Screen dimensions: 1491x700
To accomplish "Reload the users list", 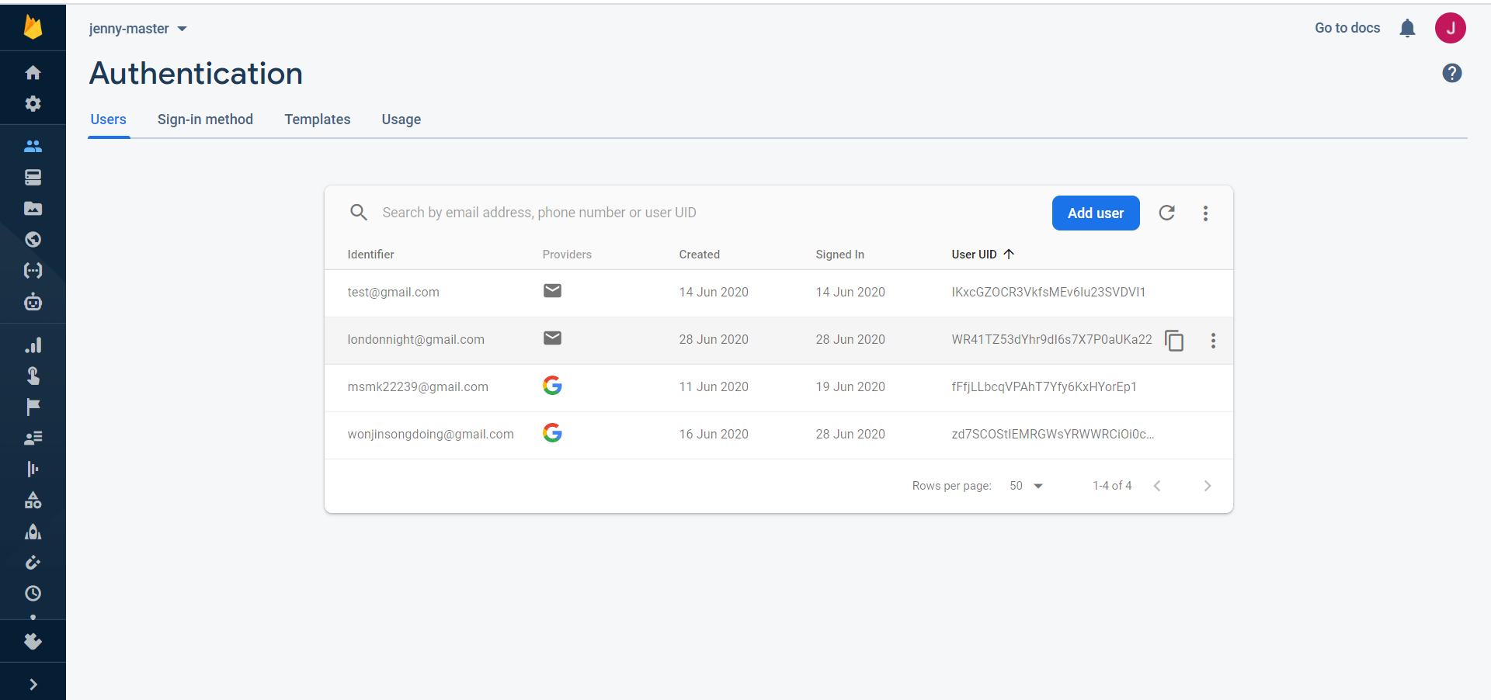I will (x=1166, y=213).
